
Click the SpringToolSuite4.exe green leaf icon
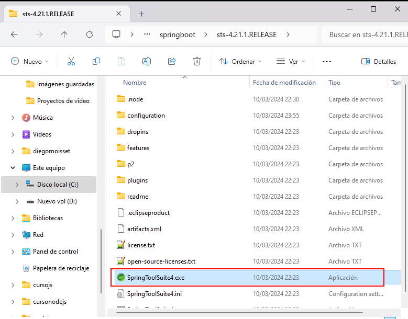[x=120, y=278]
